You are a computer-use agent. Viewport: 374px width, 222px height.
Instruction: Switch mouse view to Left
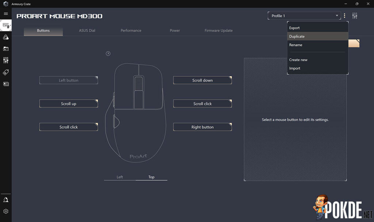[x=120, y=177]
